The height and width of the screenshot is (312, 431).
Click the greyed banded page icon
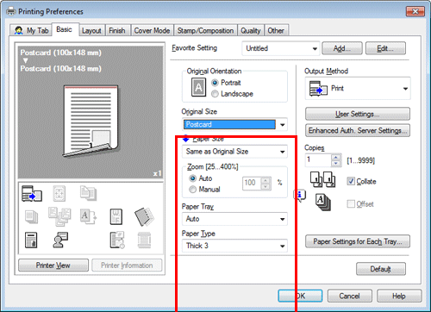144,240
